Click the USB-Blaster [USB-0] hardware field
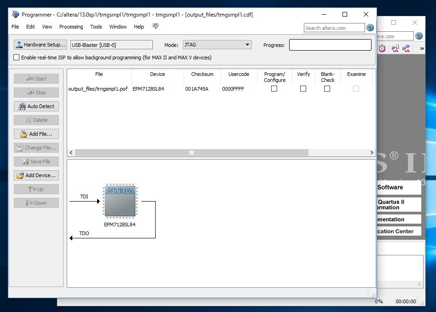Viewport: 436px width, 312px height. [111, 45]
